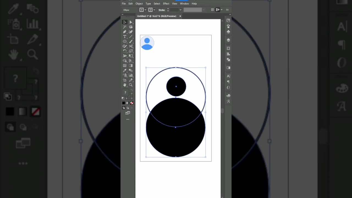Select the Scale tool
The width and height of the screenshot is (352, 198).
pos(131,51)
